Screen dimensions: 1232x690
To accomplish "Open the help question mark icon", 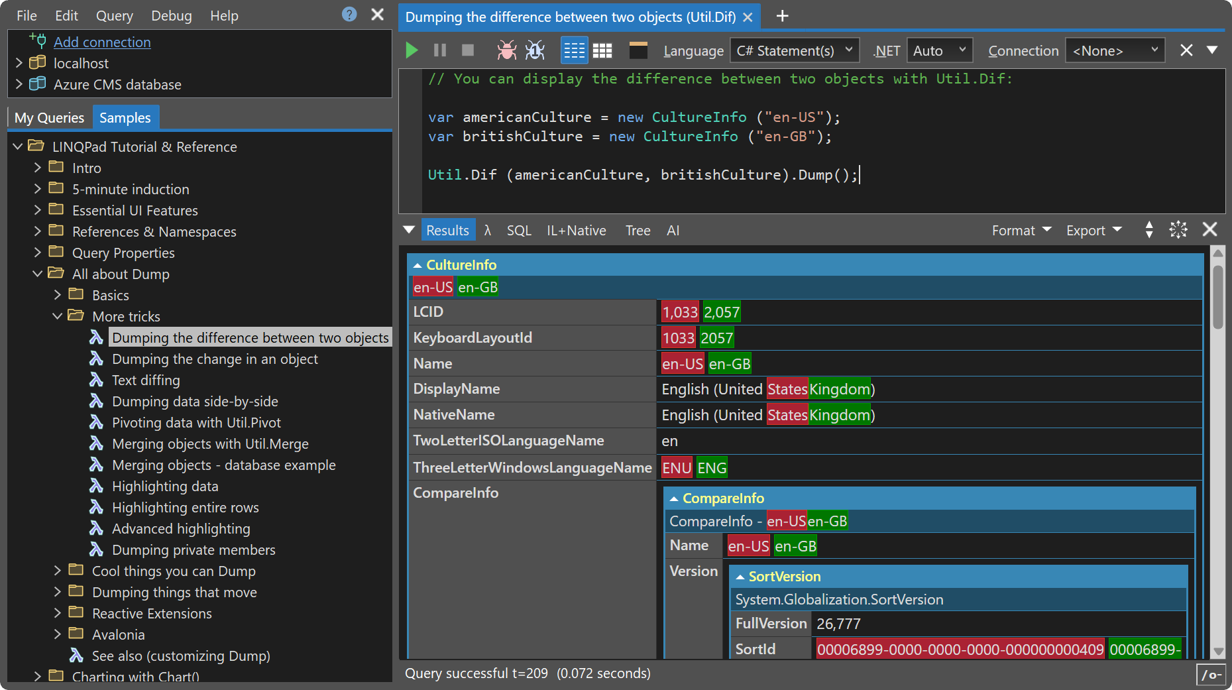I will click(349, 14).
